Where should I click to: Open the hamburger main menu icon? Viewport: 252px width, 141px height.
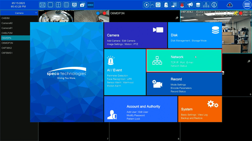pos(247,5)
